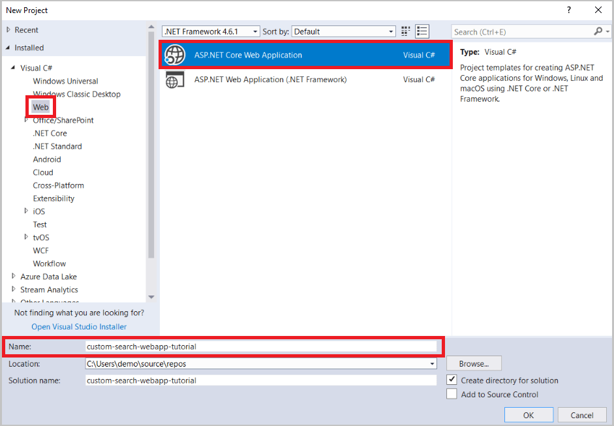Select the ASP.NET Core Web Application template icon
Image resolution: width=614 pixels, height=426 pixels.
(x=174, y=55)
